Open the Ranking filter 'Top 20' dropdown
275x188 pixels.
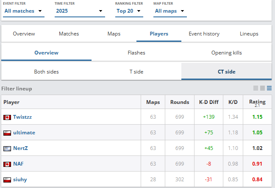point(129,11)
